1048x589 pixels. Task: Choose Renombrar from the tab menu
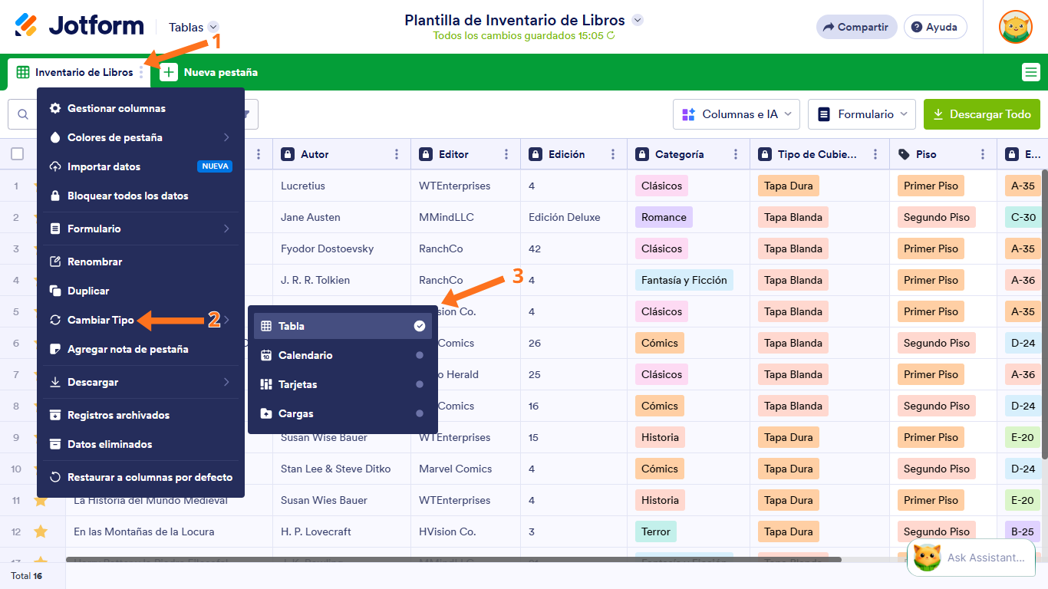click(x=140, y=262)
